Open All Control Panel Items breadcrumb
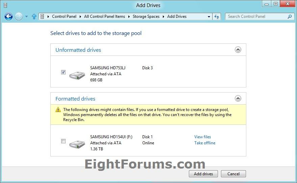 [x=104, y=16]
